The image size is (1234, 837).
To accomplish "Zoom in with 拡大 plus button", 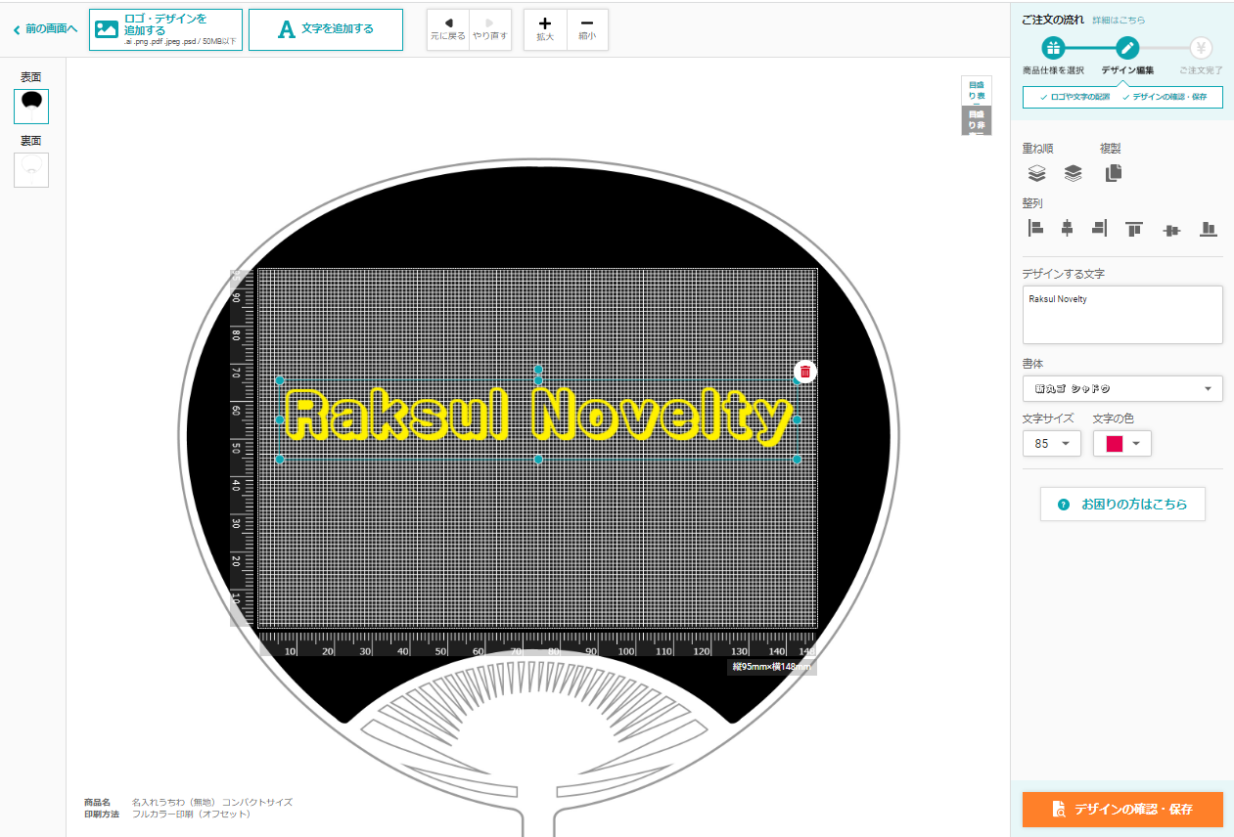I will [x=545, y=29].
